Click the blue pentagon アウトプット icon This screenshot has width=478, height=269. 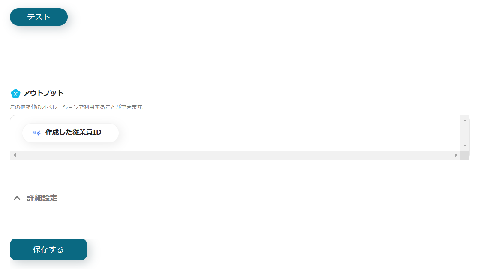[x=15, y=94]
